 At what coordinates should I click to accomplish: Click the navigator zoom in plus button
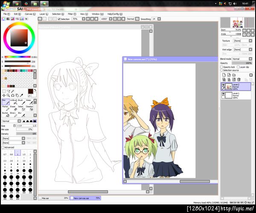point(248,30)
